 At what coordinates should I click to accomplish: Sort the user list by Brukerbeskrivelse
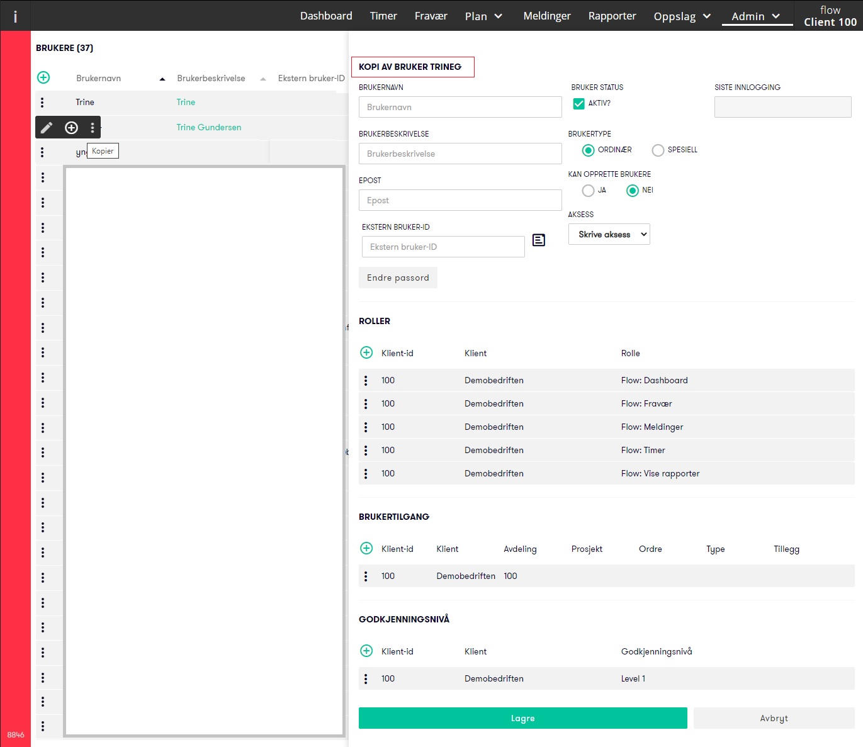pos(211,78)
